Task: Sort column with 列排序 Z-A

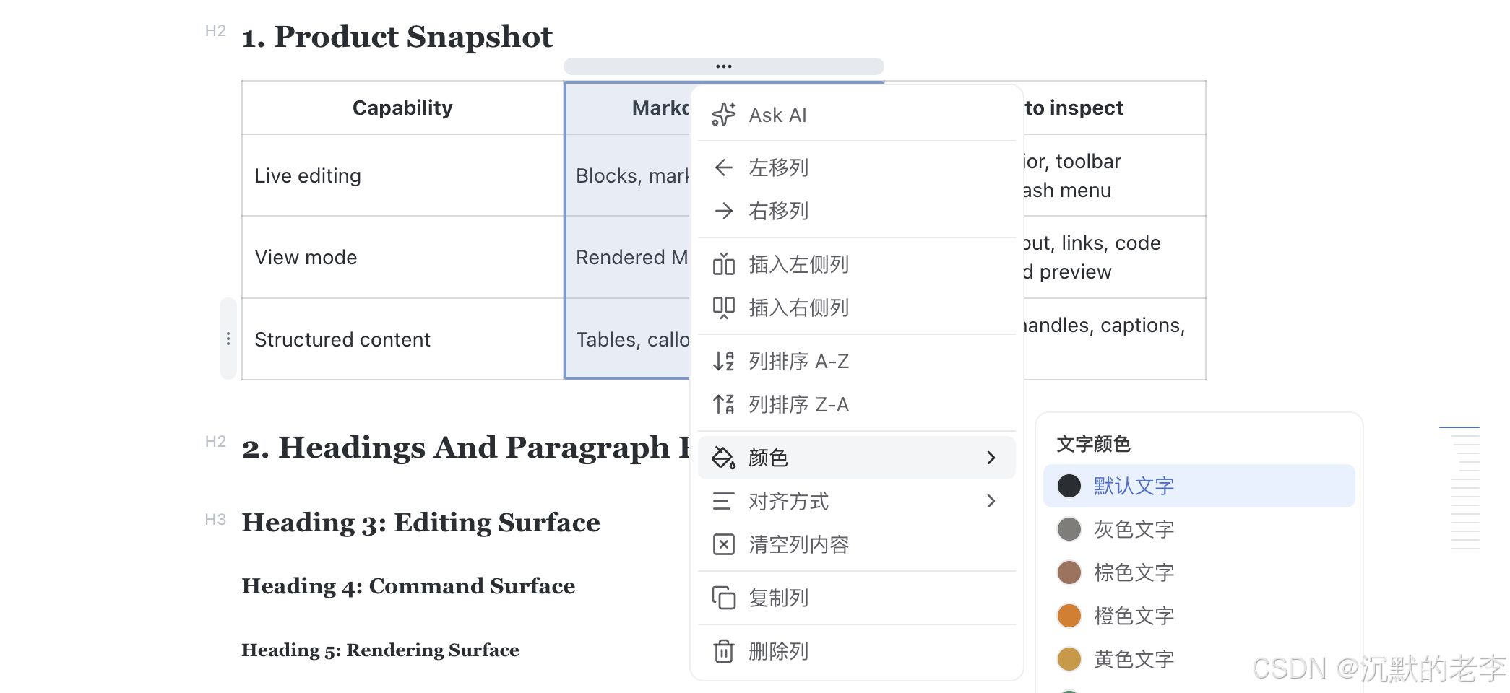Action: click(857, 404)
